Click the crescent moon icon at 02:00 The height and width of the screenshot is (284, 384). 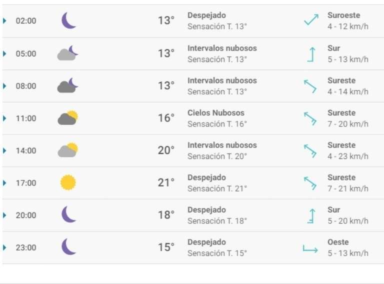(x=68, y=21)
